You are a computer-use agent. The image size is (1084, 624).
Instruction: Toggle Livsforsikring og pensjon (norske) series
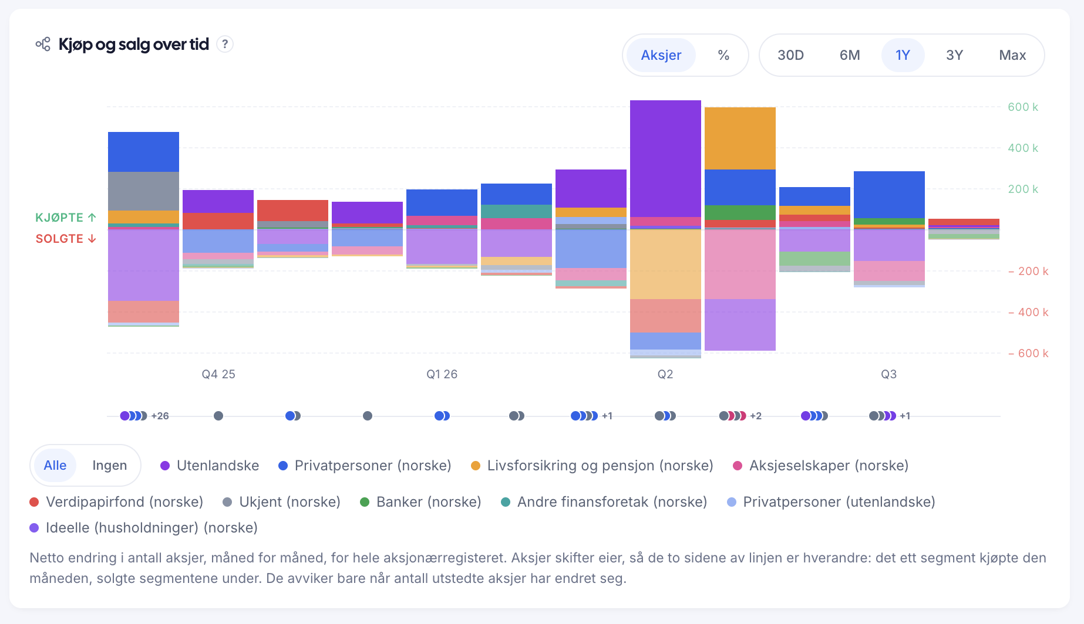pyautogui.click(x=592, y=466)
